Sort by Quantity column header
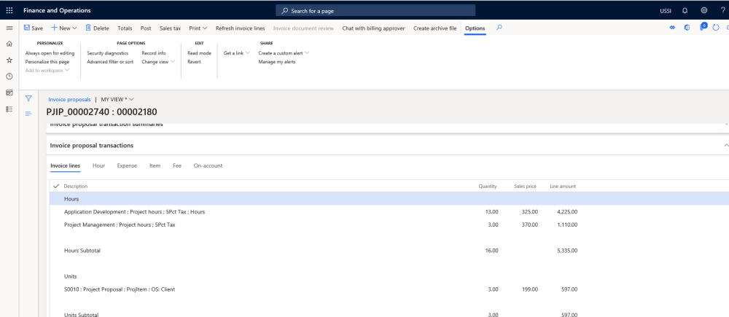This screenshot has height=317, width=729. (x=488, y=186)
